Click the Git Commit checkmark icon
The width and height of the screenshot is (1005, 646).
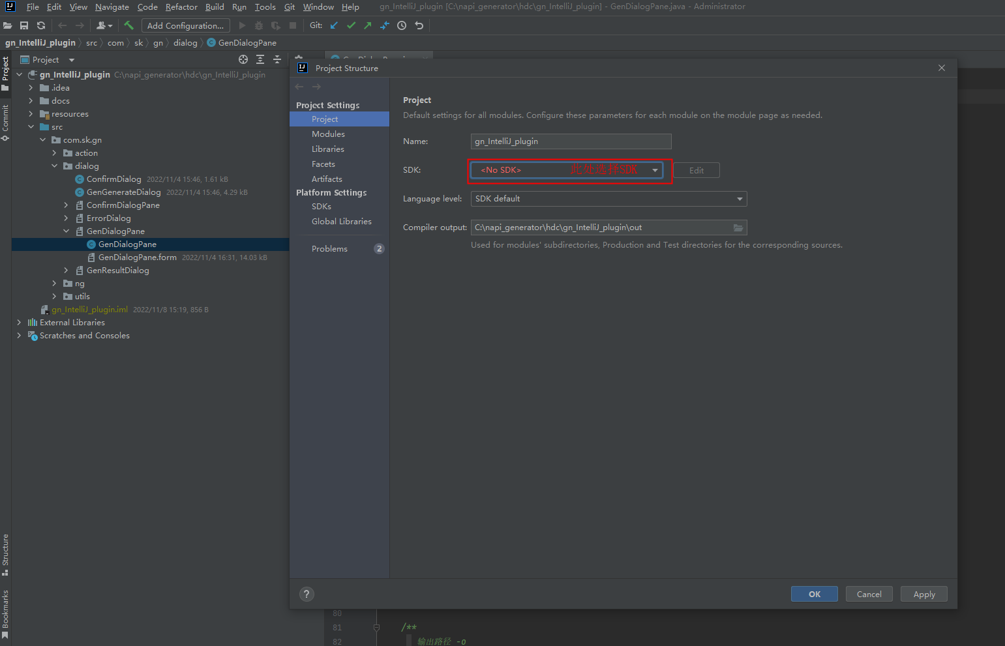[x=351, y=25]
